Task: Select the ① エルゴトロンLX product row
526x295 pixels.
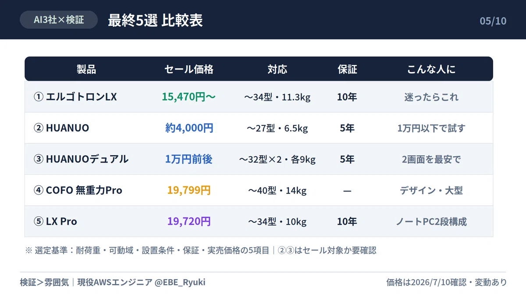Action: [259, 97]
